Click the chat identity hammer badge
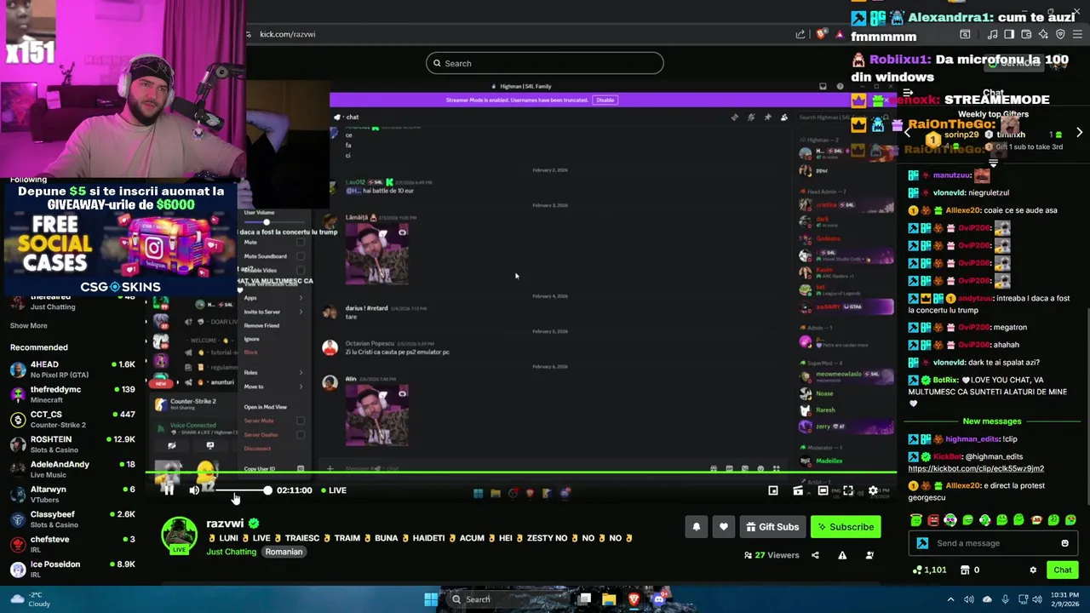Image resolution: width=1090 pixels, height=613 pixels. pos(922,543)
